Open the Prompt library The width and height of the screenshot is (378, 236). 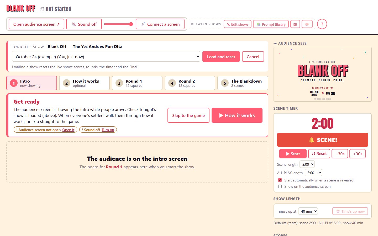tap(271, 24)
